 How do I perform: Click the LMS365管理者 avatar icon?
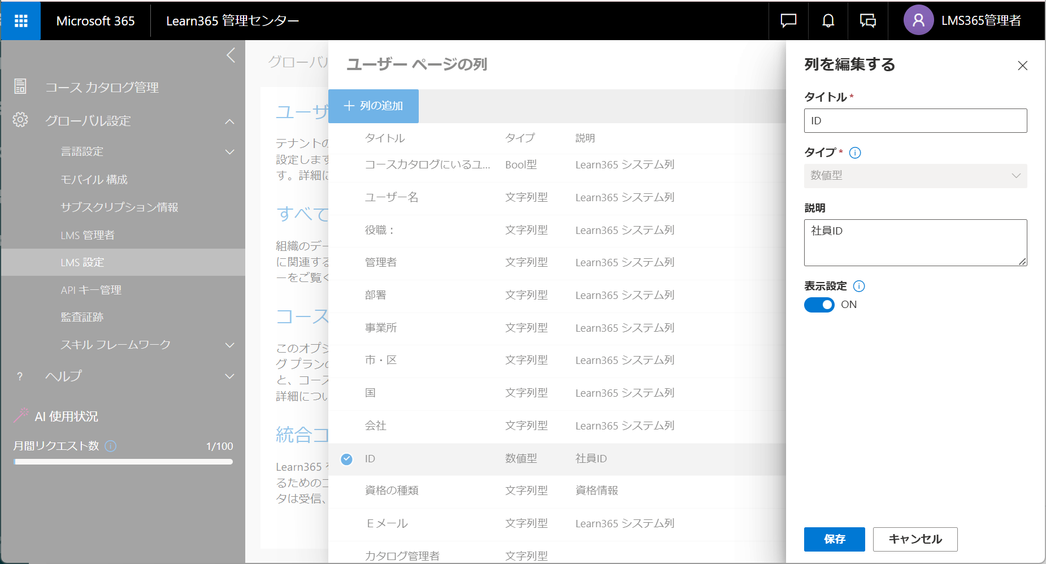click(x=918, y=20)
